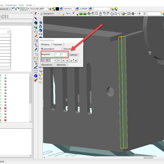Switch to the Parameter tab

57,44
